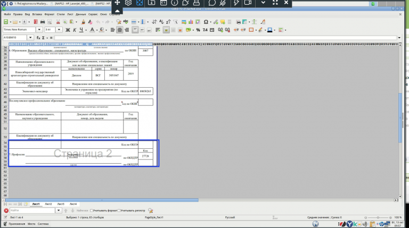Expand the Name Box cell reference dropdown
The width and height of the screenshot is (409, 228).
pyautogui.click(x=30, y=38)
